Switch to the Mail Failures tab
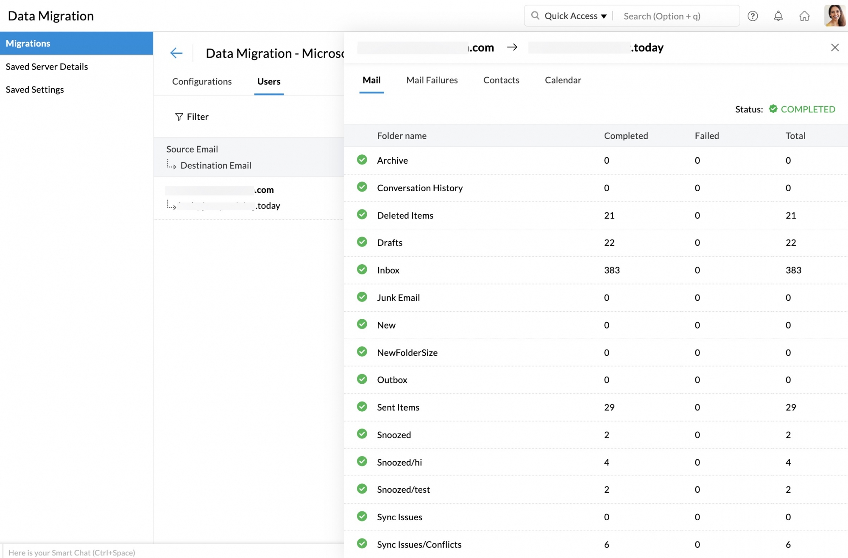The image size is (848, 558). click(x=432, y=80)
